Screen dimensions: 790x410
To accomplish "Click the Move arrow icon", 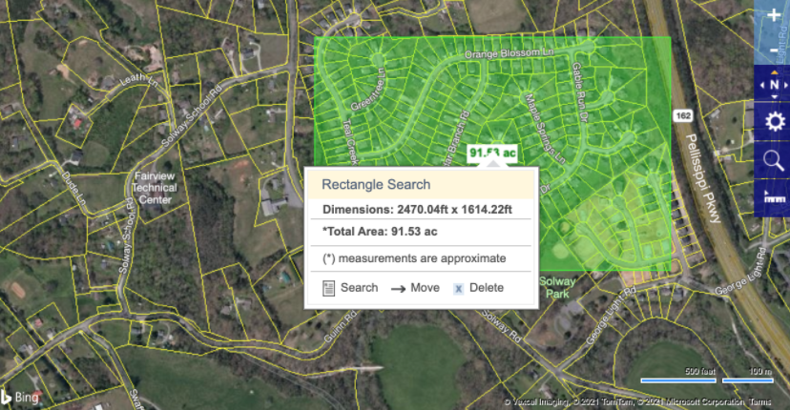I will click(398, 289).
